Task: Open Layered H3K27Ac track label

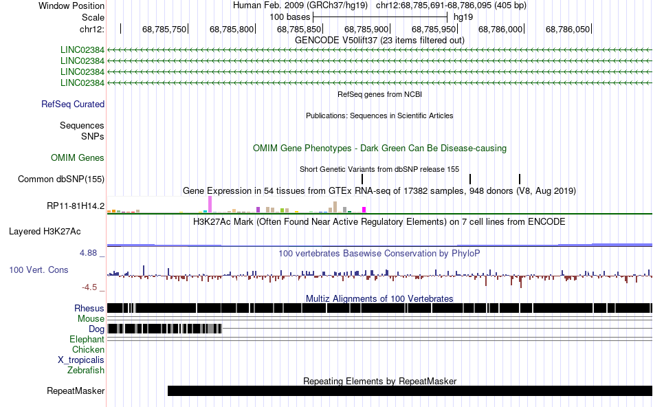Action: (45, 231)
